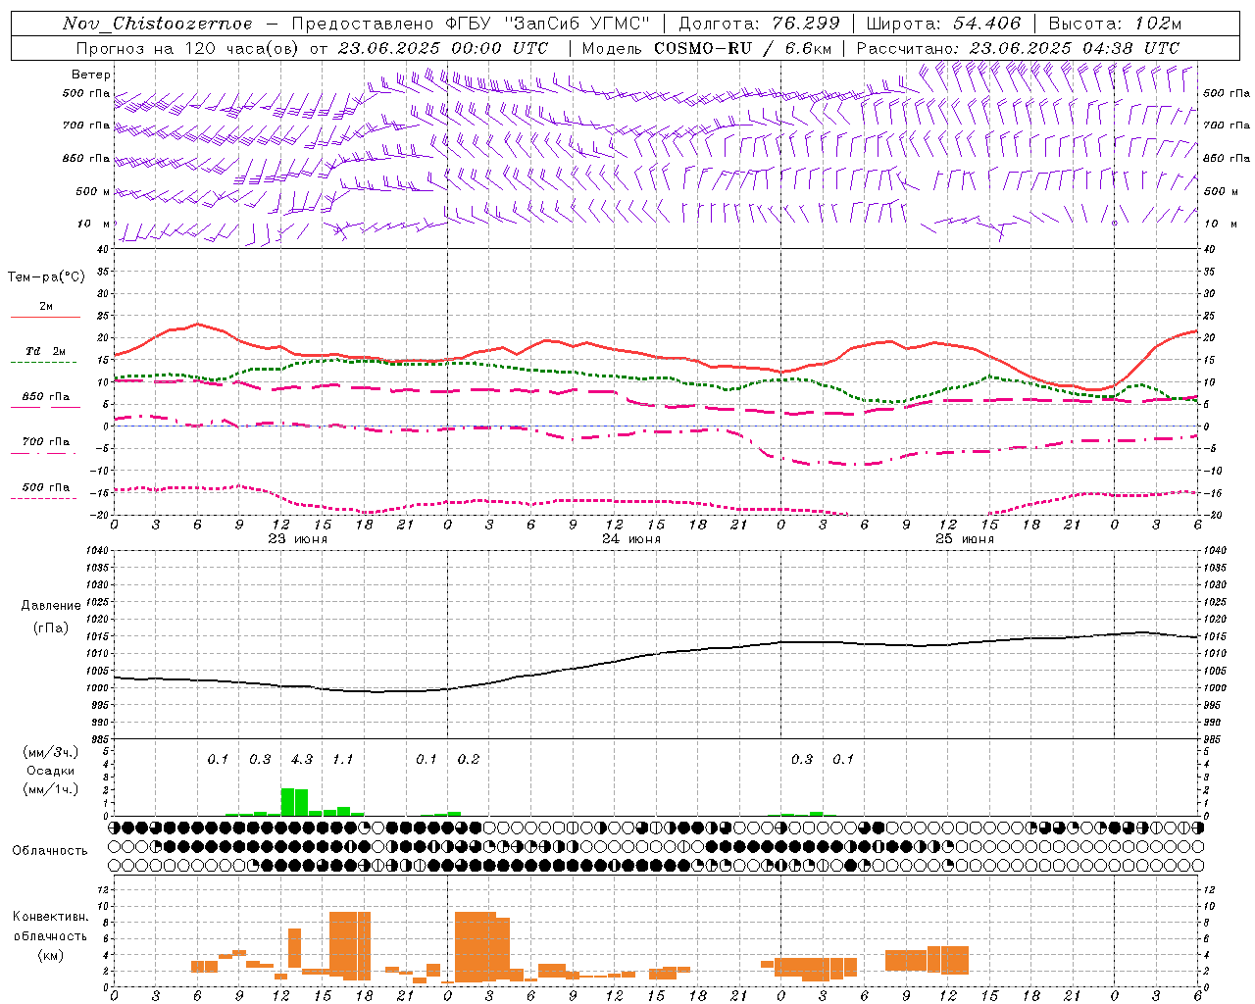This screenshot has height=1004, width=1255.
Task: Click the Давление pressure panel label
Action: tap(51, 606)
